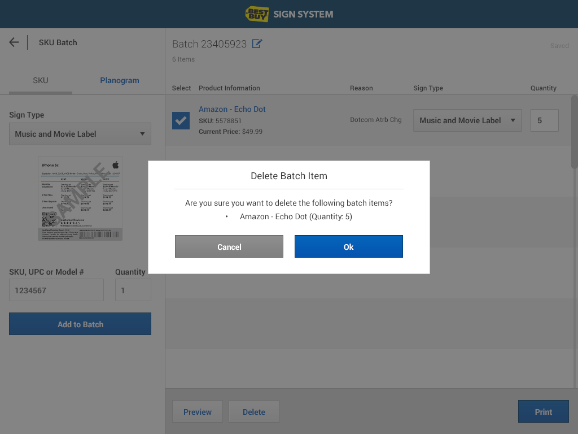Click the 'Select' column header
The height and width of the screenshot is (434, 578).
[x=181, y=88]
